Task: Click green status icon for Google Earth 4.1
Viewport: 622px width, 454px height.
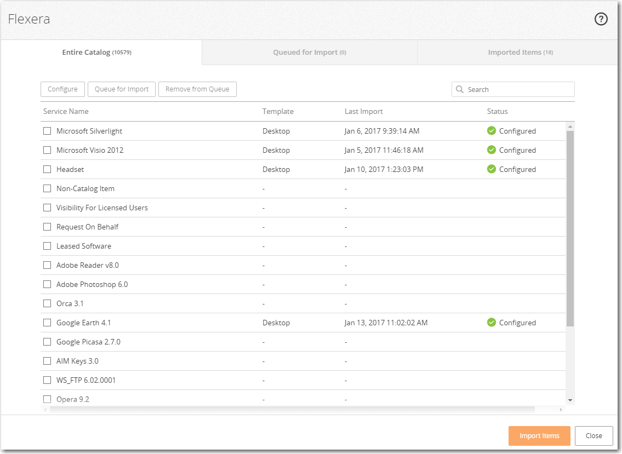Action: pyautogui.click(x=492, y=323)
